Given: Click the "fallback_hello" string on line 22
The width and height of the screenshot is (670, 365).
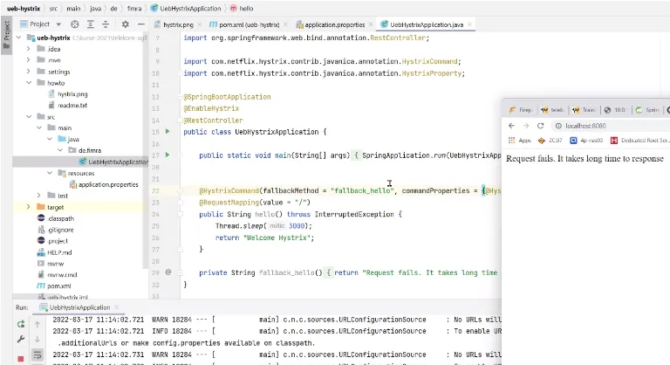Looking at the screenshot, I should point(362,190).
